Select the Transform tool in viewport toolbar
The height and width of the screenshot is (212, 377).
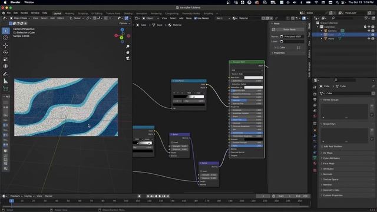[x=5, y=66]
